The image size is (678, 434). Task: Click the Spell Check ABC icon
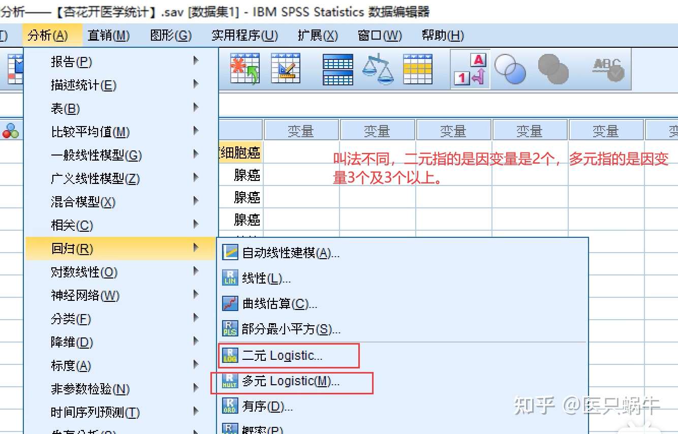[608, 69]
